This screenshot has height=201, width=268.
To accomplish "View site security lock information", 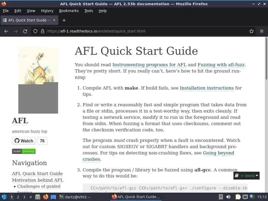I will point(43,31).
